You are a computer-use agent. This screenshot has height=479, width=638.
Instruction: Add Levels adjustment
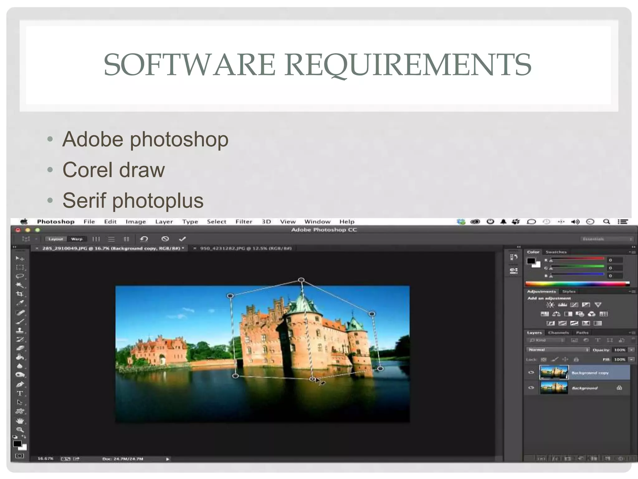tap(562, 305)
